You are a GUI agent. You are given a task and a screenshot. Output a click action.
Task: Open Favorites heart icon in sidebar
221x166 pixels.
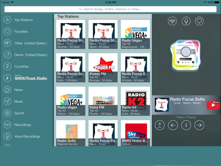7,32
